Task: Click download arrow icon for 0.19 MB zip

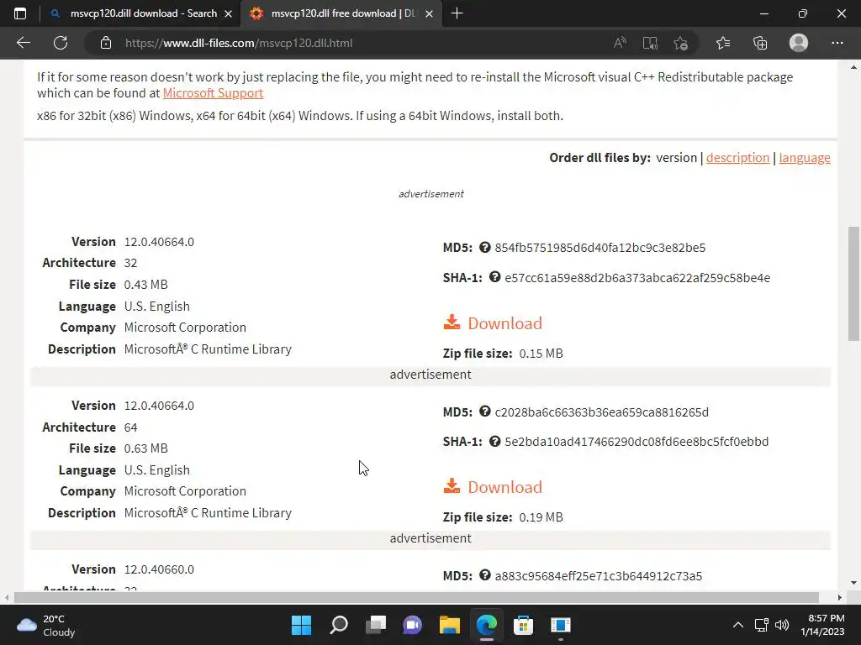Action: 452,486
